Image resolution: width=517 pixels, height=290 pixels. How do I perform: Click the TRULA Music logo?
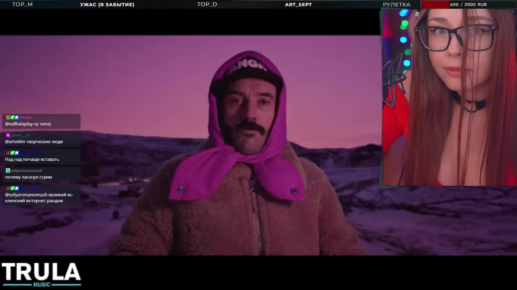[41, 275]
